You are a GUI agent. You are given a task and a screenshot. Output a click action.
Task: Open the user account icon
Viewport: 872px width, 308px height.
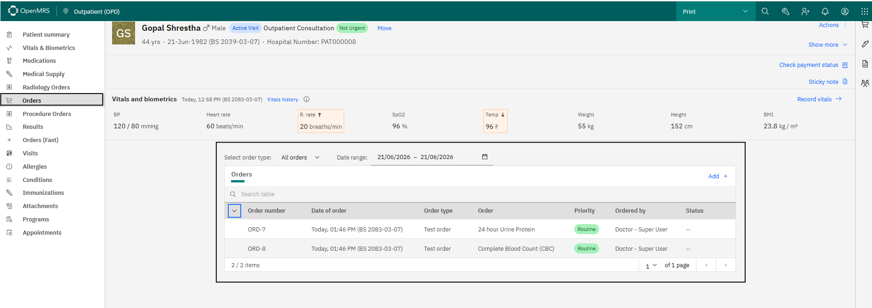coord(845,11)
